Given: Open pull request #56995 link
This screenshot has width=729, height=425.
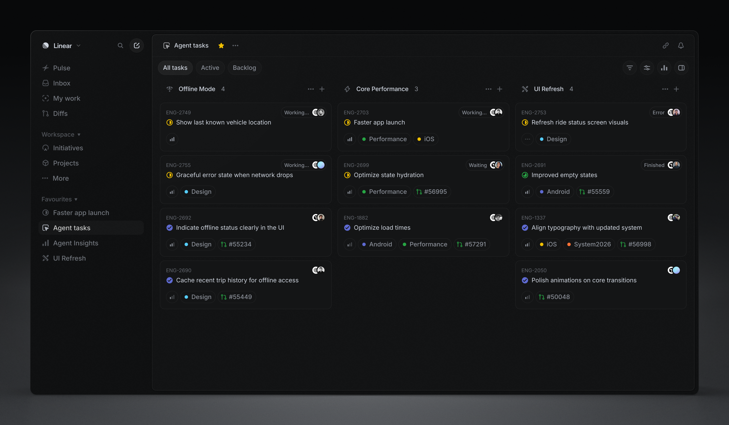Looking at the screenshot, I should [432, 192].
